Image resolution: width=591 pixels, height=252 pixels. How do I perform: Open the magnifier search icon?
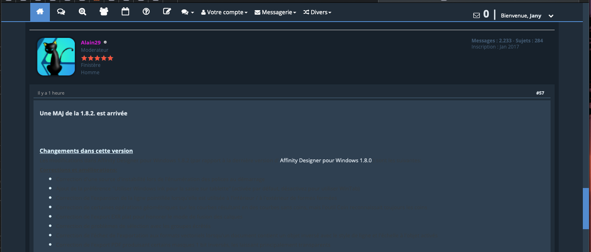(x=82, y=12)
